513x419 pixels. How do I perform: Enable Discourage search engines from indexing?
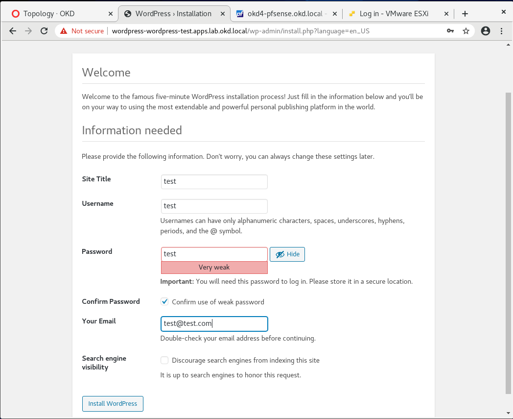tap(164, 360)
